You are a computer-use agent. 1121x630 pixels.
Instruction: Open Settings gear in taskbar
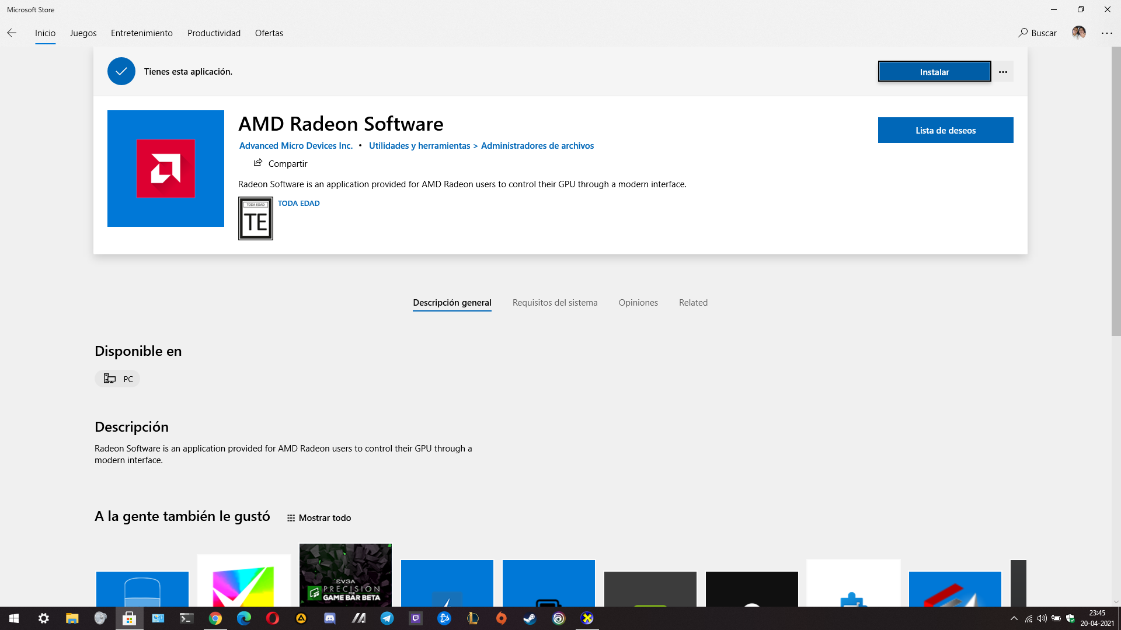44,618
